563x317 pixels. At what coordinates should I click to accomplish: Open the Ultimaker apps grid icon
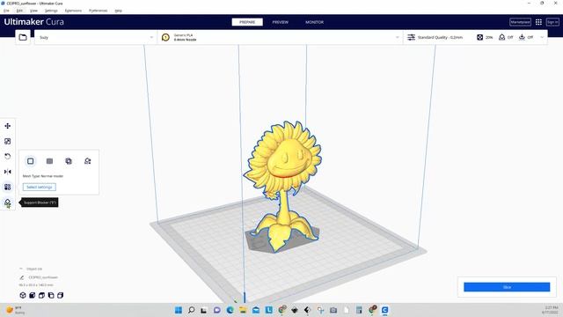pos(538,22)
